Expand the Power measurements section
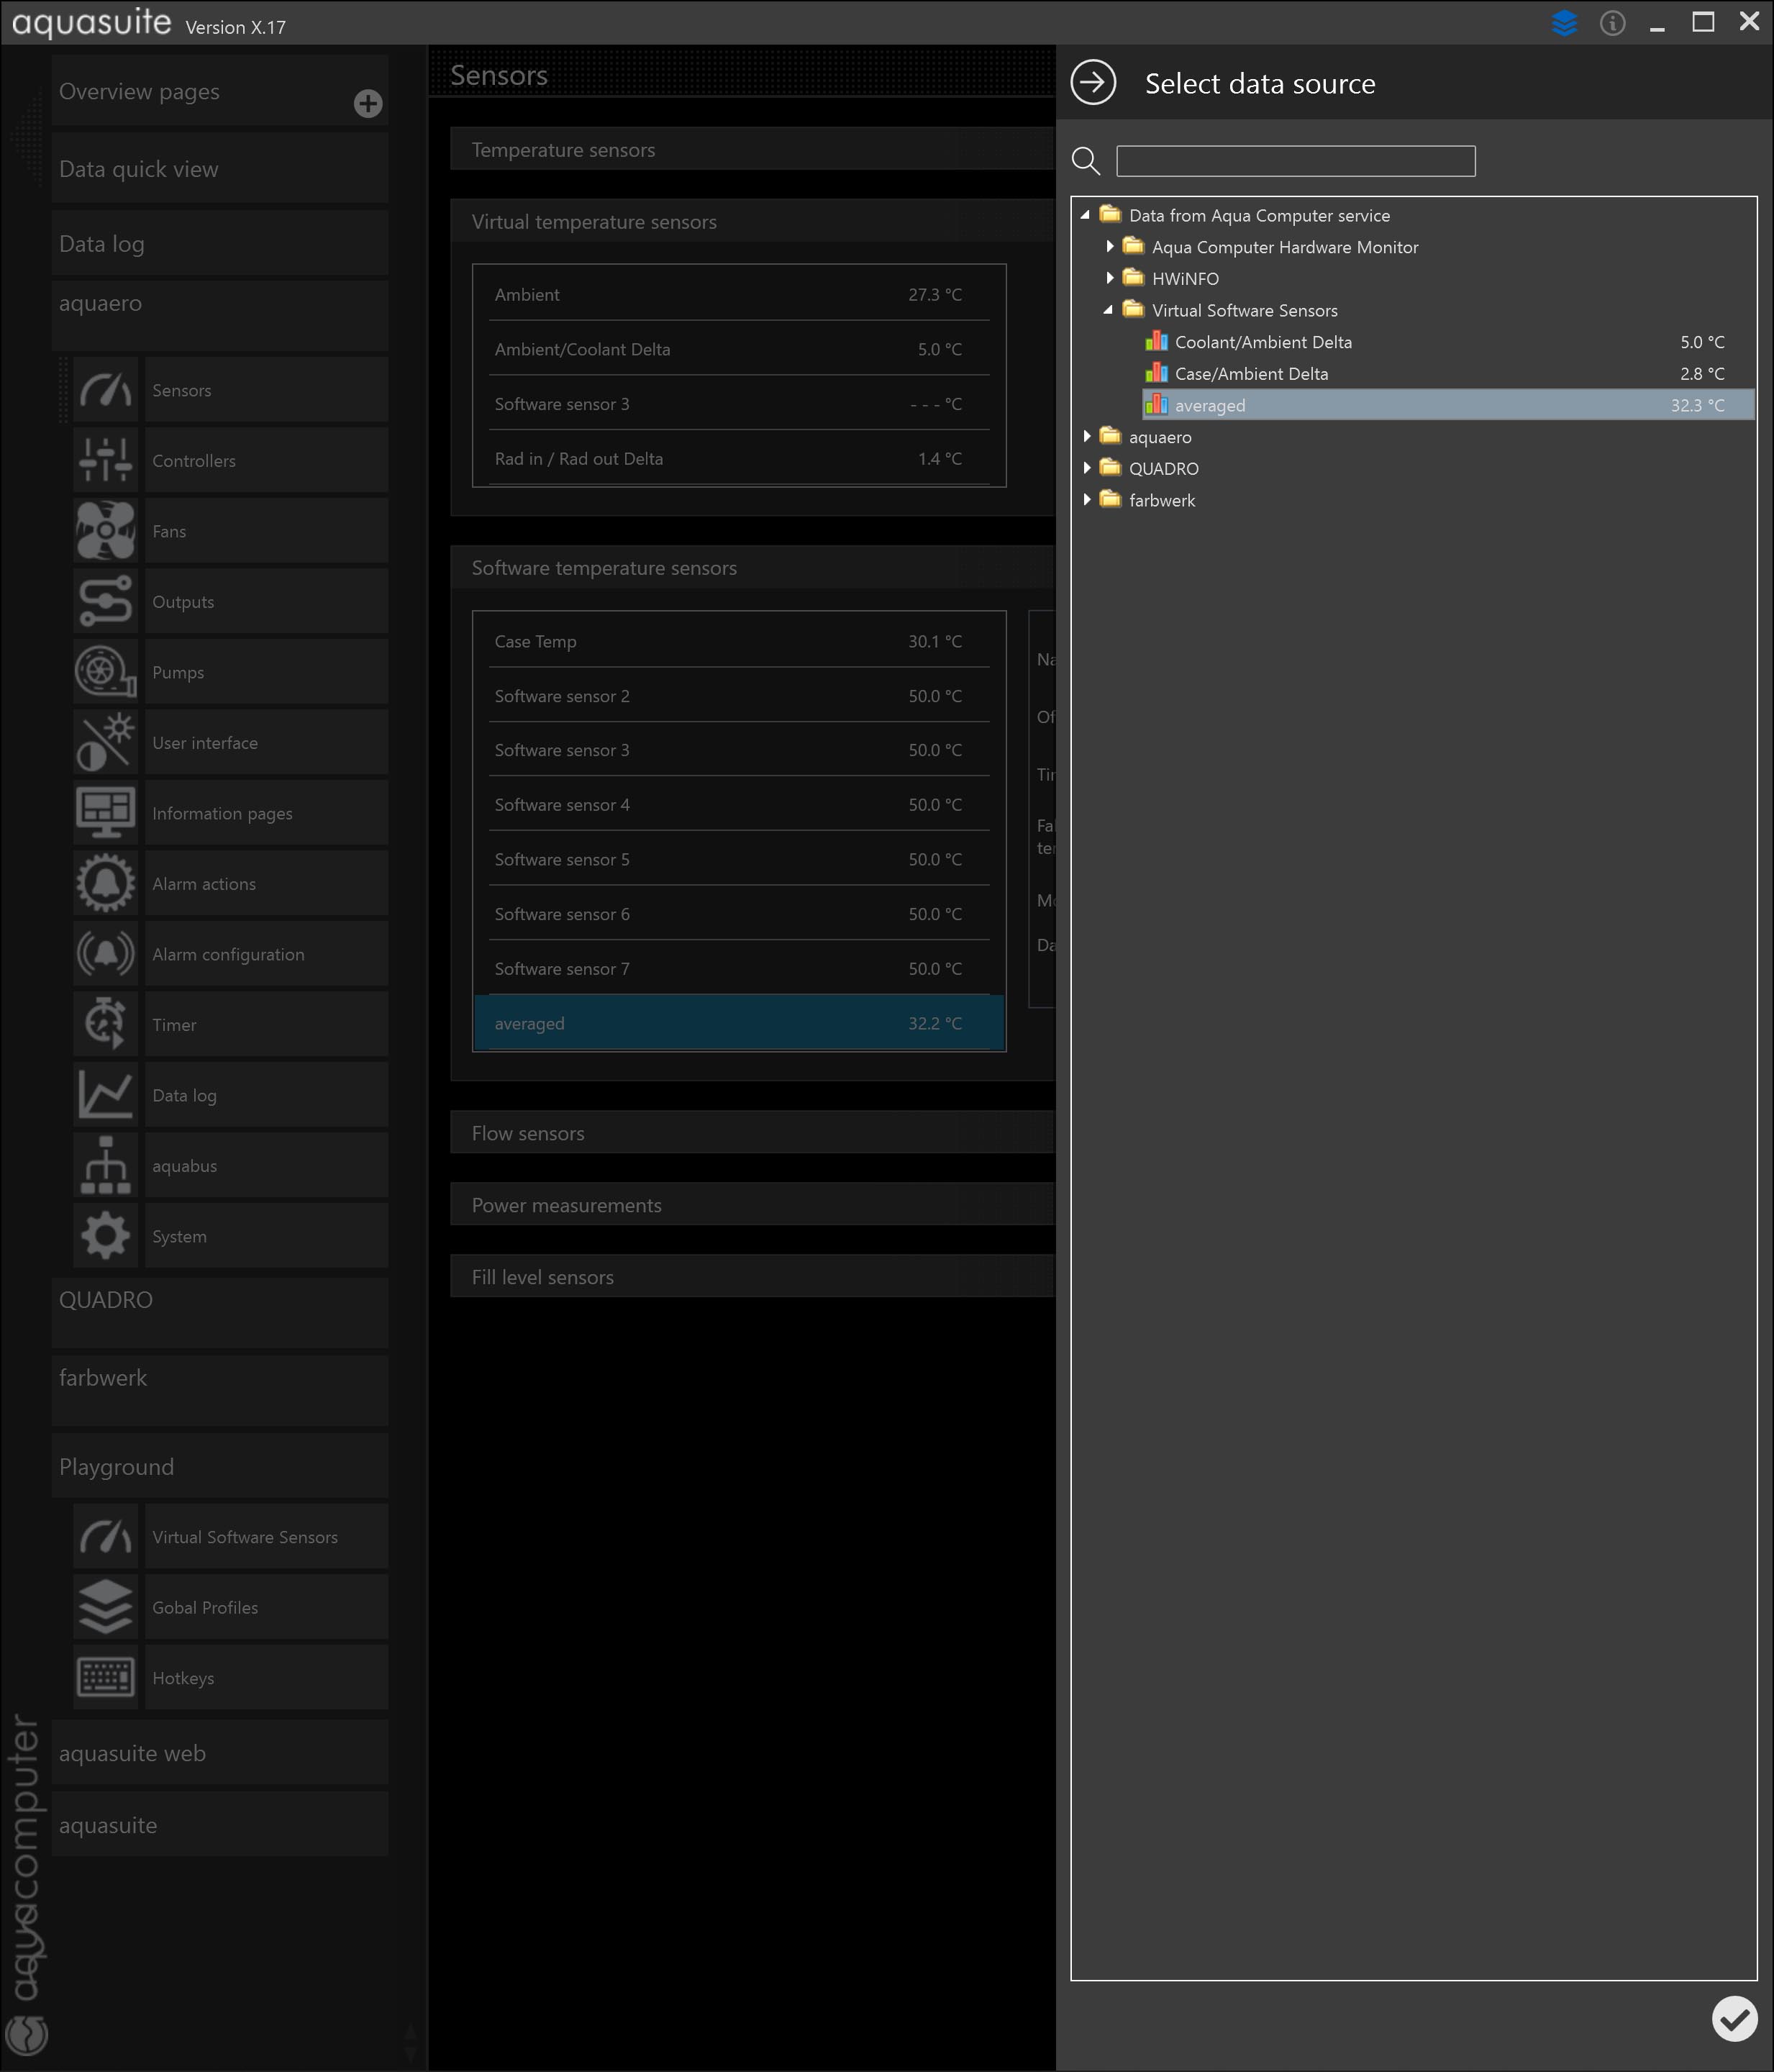 click(x=752, y=1204)
